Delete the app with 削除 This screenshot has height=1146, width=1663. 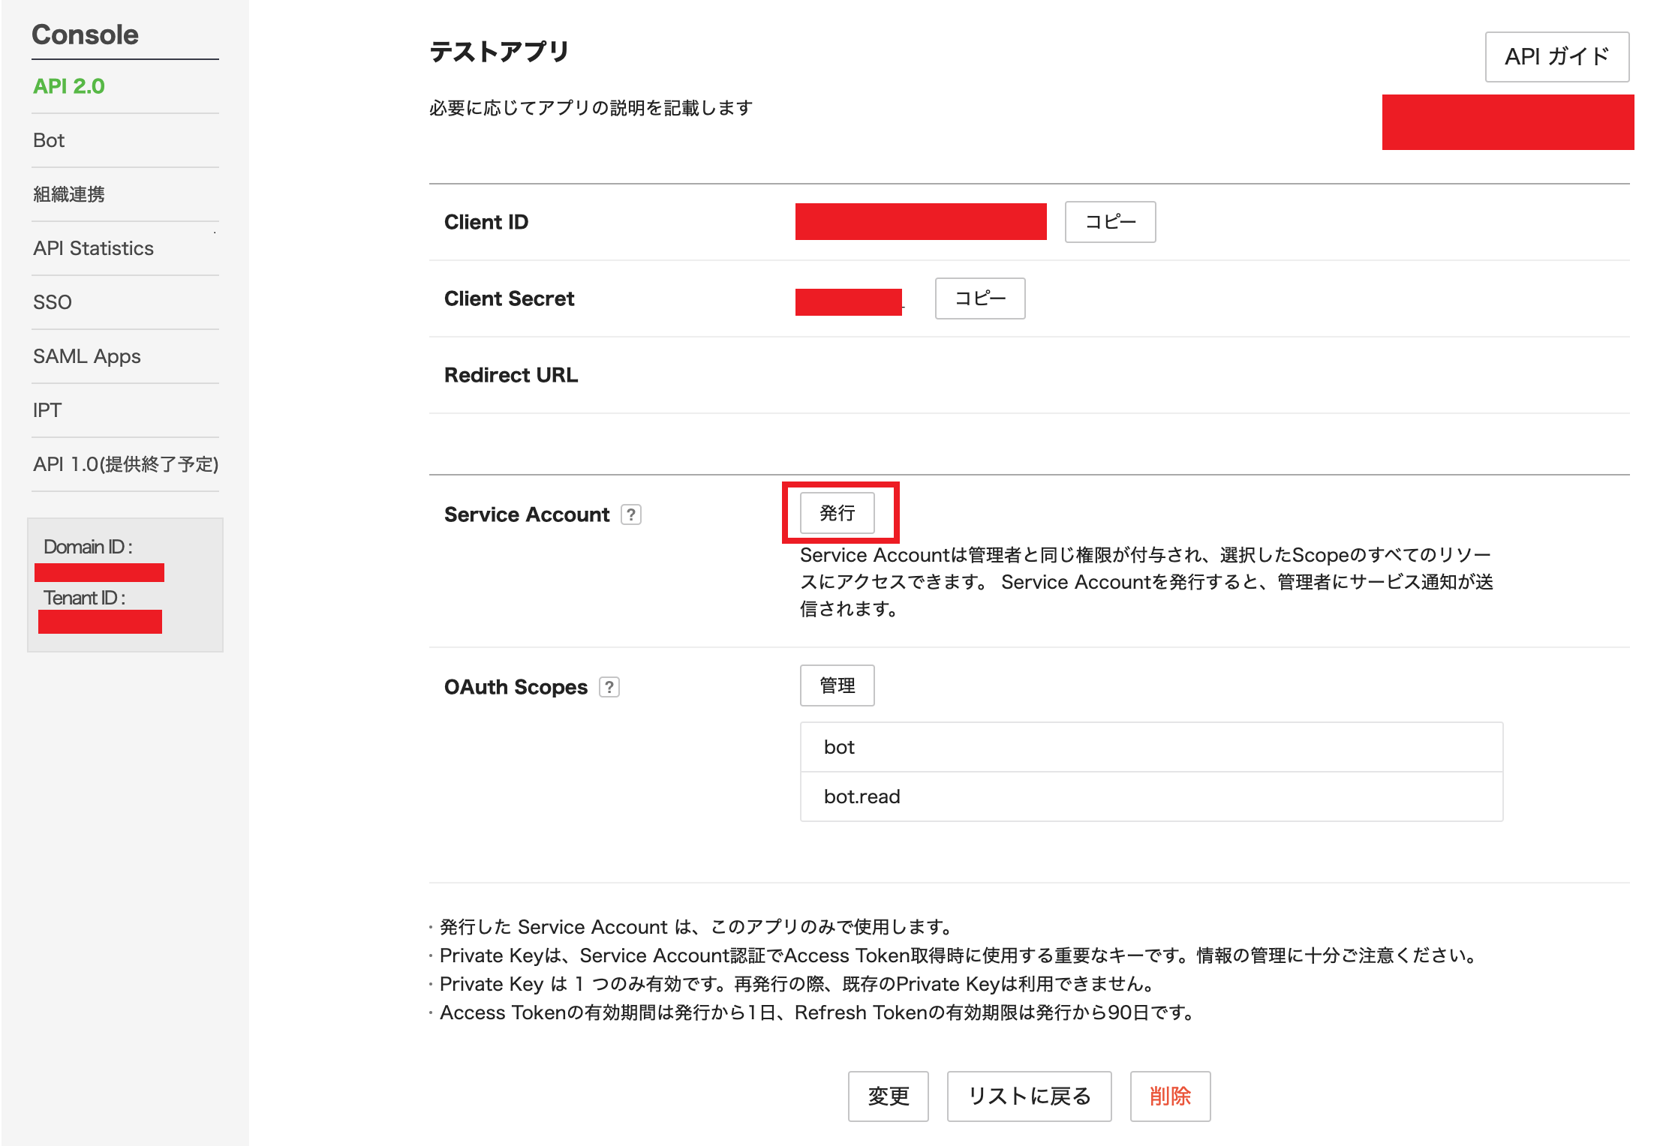point(1170,1096)
